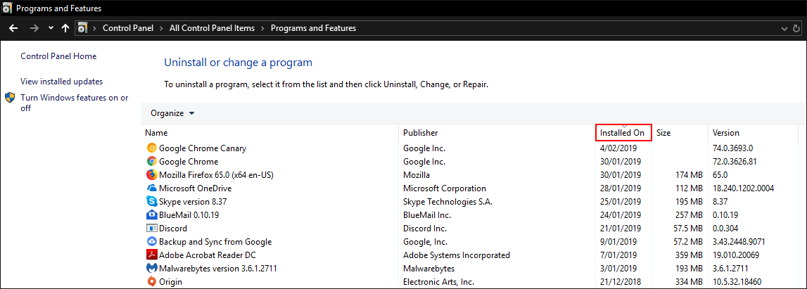
Task: Click version 3.43.2448.9071
Action: click(739, 242)
